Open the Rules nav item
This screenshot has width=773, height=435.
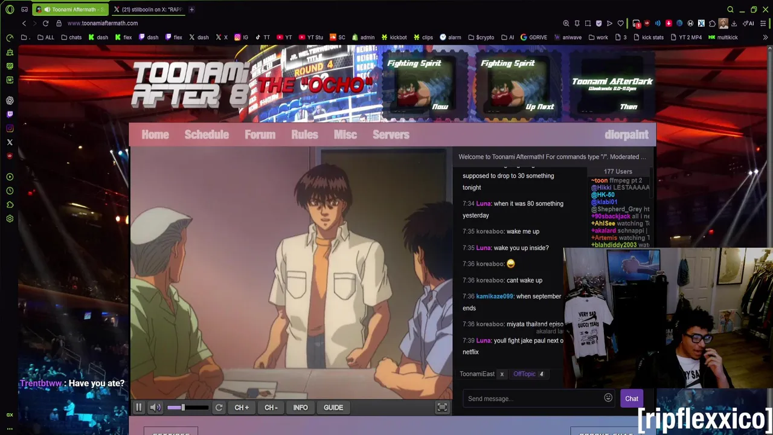[x=304, y=135]
